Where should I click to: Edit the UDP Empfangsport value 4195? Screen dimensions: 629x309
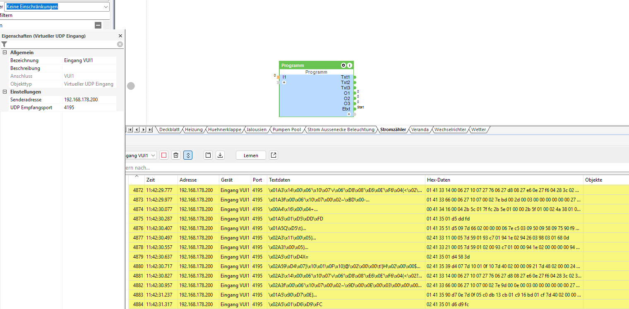(x=89, y=108)
